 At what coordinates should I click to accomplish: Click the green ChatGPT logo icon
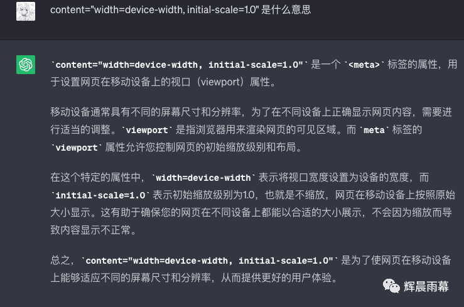pyautogui.click(x=26, y=65)
